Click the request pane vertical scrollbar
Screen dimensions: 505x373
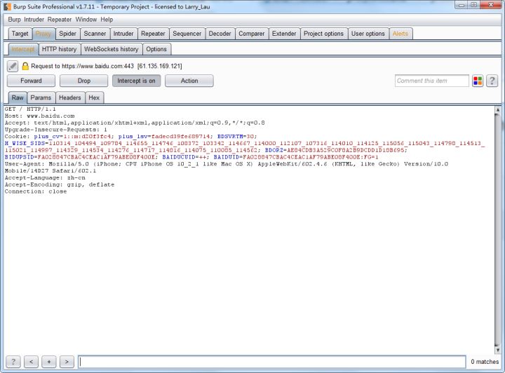(498, 229)
